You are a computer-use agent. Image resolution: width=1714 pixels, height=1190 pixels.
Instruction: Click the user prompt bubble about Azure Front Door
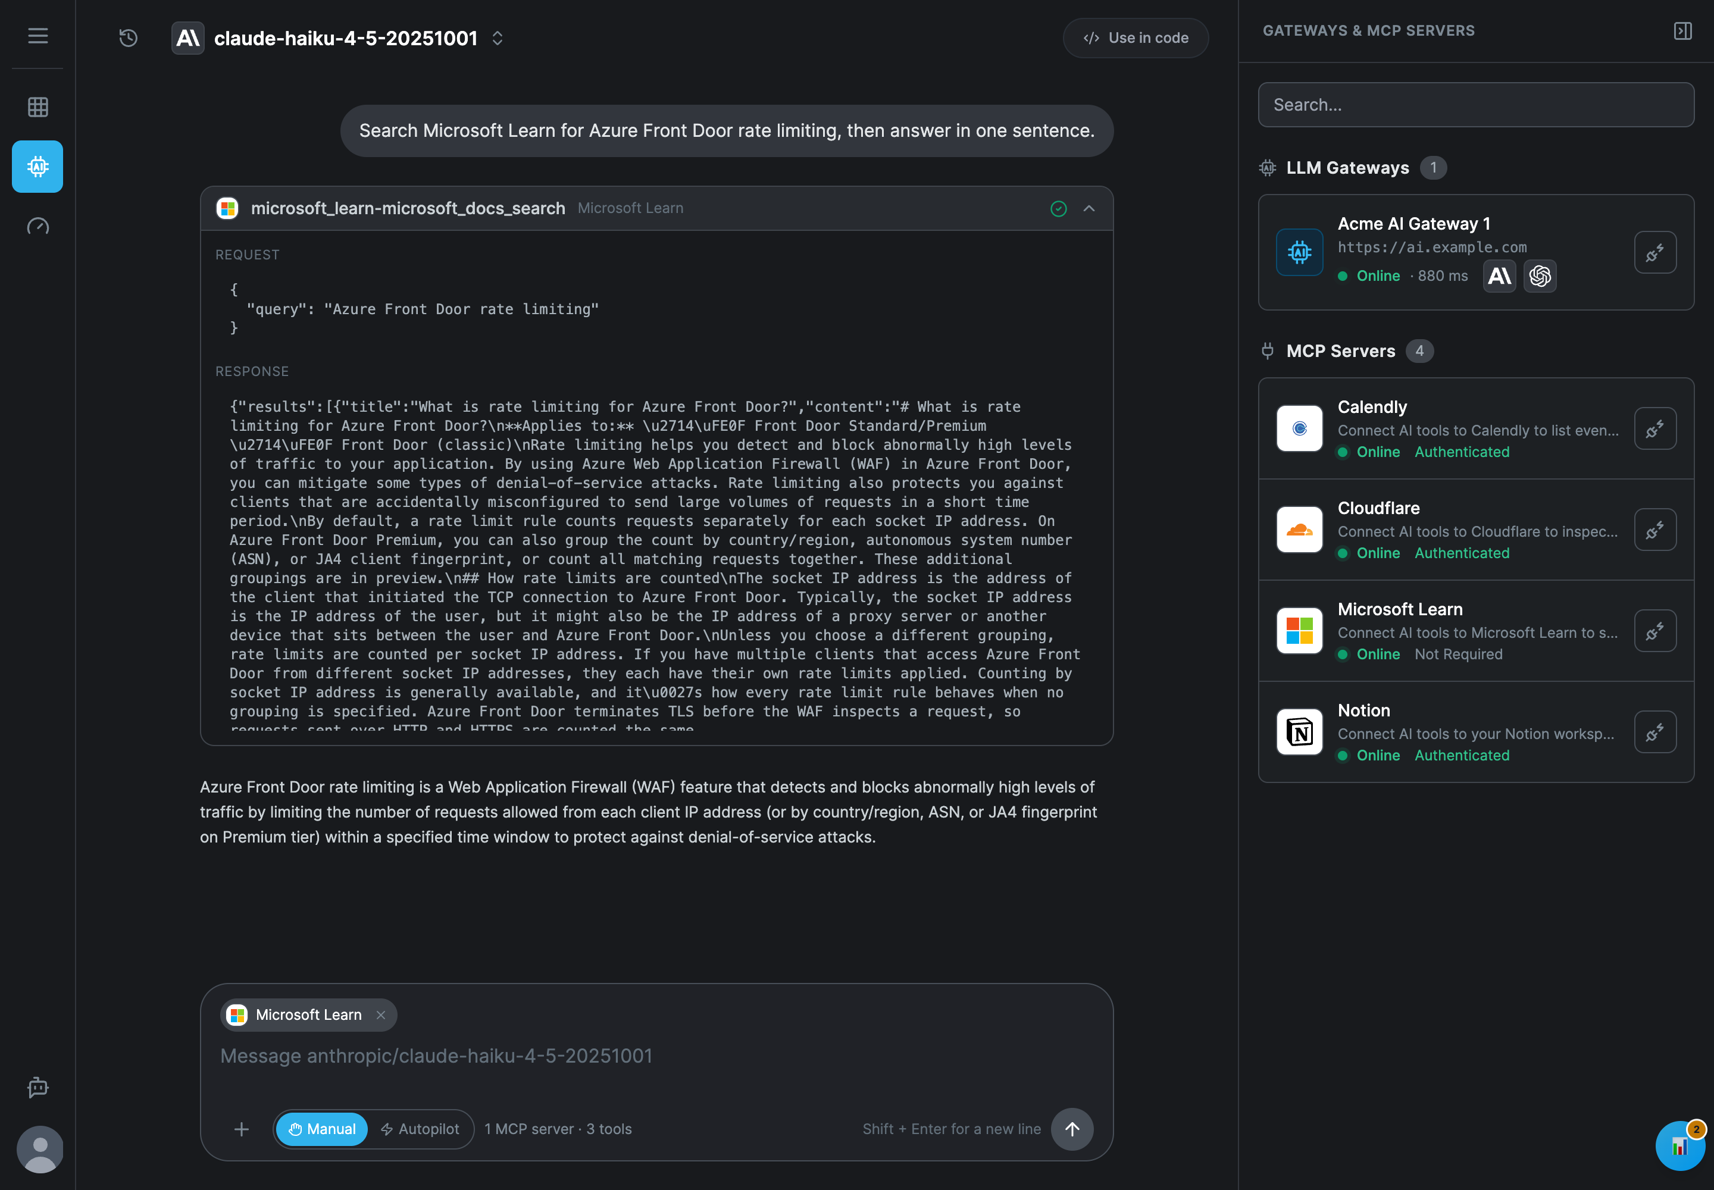click(727, 130)
